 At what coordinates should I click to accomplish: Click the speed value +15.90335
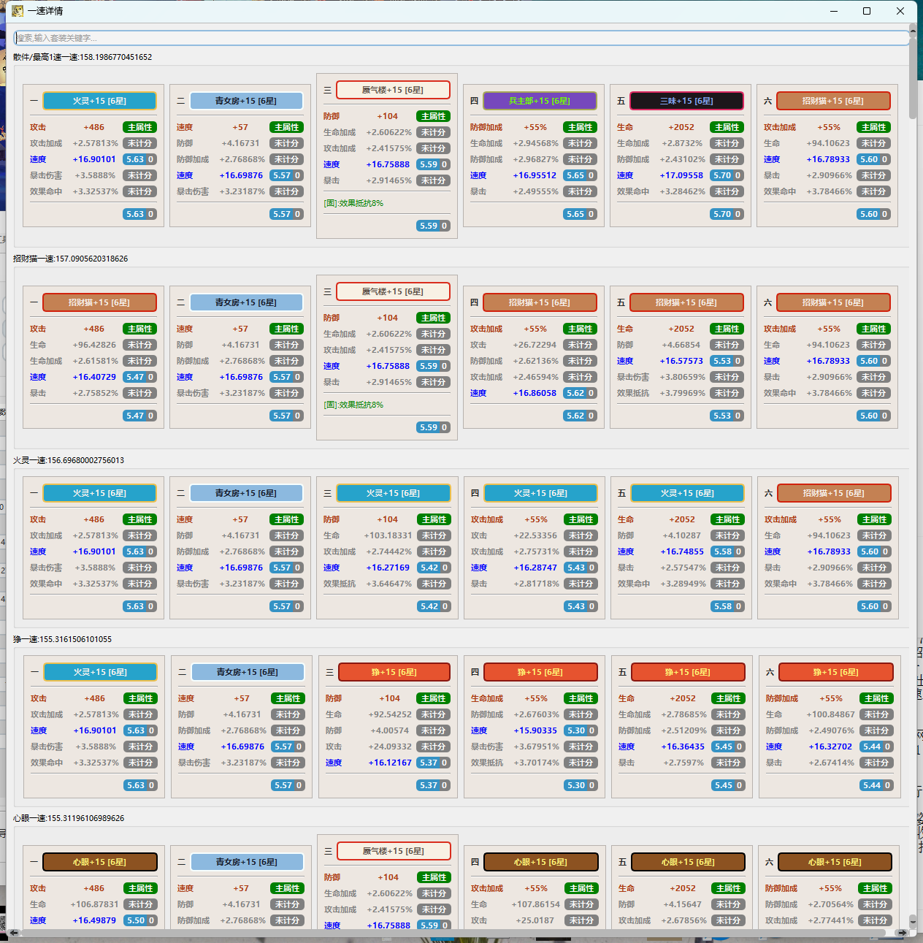tap(535, 730)
